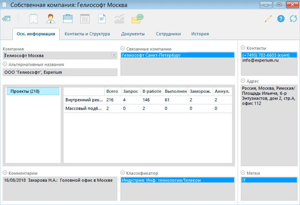Click the address text Россия, Москва, Римская

click(x=268, y=88)
